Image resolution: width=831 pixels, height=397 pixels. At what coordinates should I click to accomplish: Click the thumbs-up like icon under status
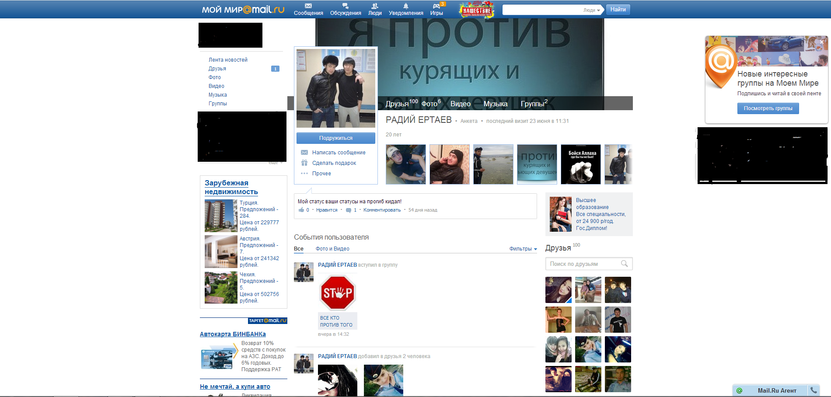(301, 210)
